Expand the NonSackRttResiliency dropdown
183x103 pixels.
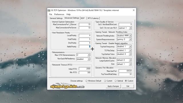tap(89, 59)
